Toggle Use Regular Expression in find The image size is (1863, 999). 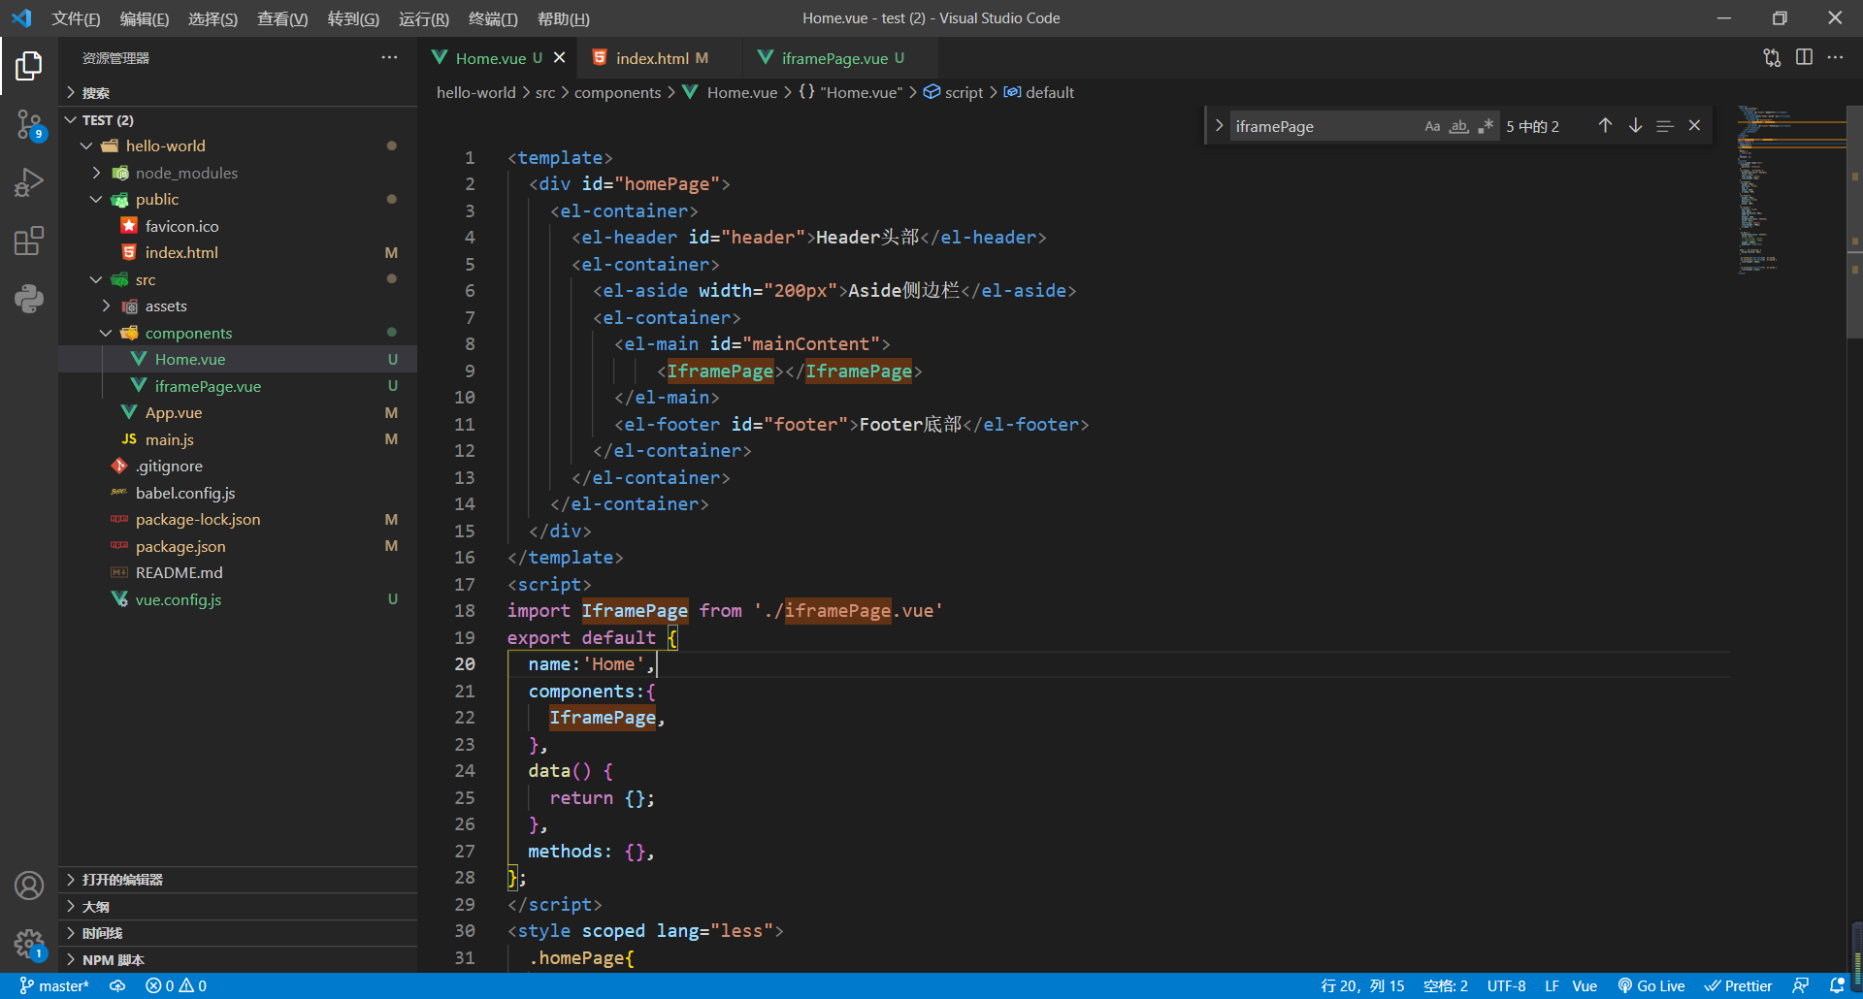point(1486,126)
